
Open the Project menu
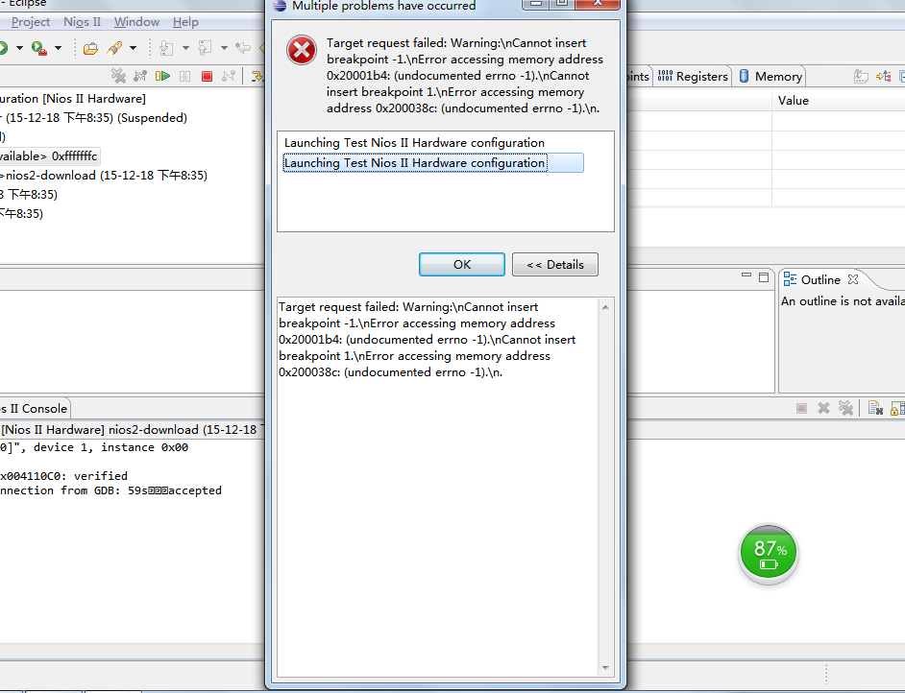(x=31, y=22)
